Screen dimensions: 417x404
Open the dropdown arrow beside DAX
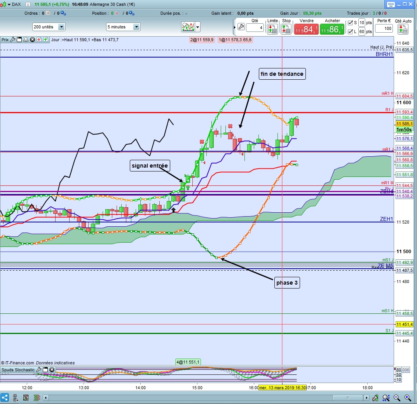click(x=9, y=5)
